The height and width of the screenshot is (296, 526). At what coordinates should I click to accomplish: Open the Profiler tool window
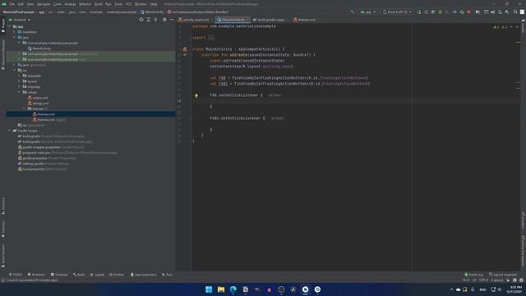[117, 275]
